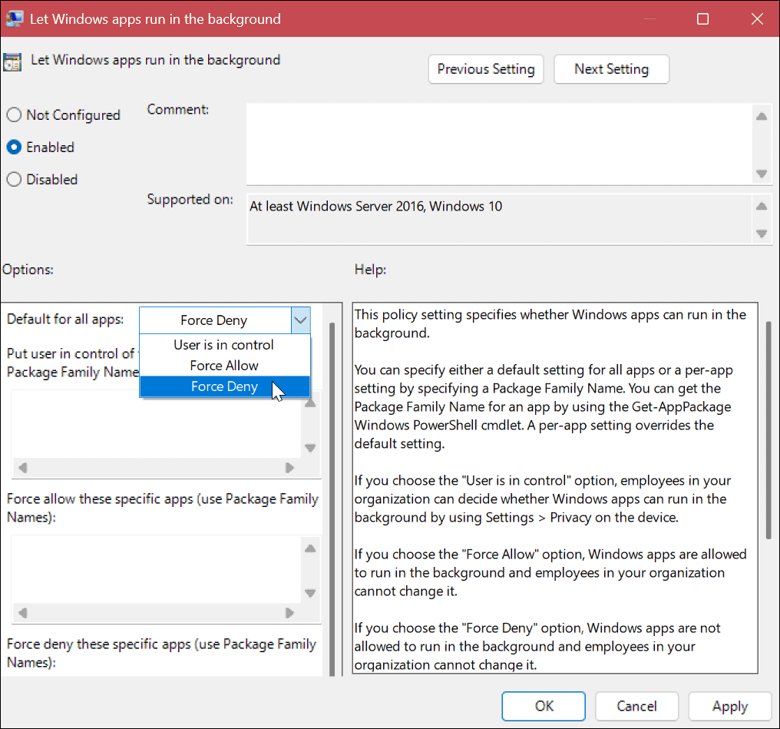The width and height of the screenshot is (780, 729).
Task: Click the Force Deny combo box field
Action: click(x=215, y=320)
